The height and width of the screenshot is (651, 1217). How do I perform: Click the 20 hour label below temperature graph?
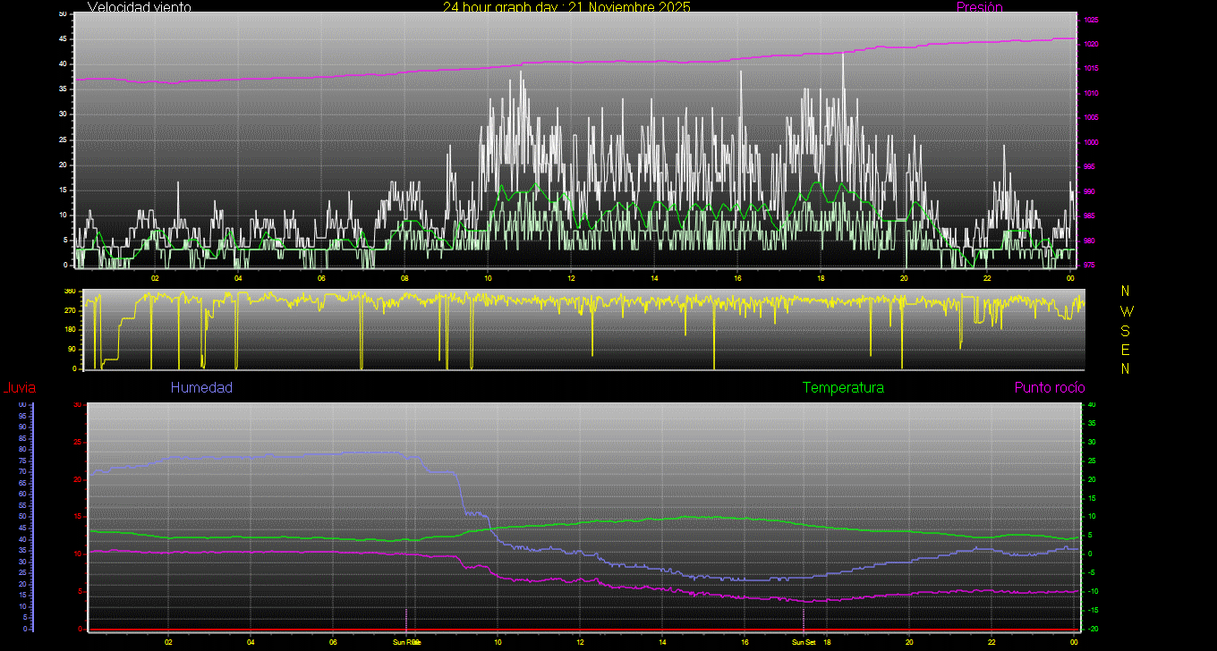(x=908, y=642)
